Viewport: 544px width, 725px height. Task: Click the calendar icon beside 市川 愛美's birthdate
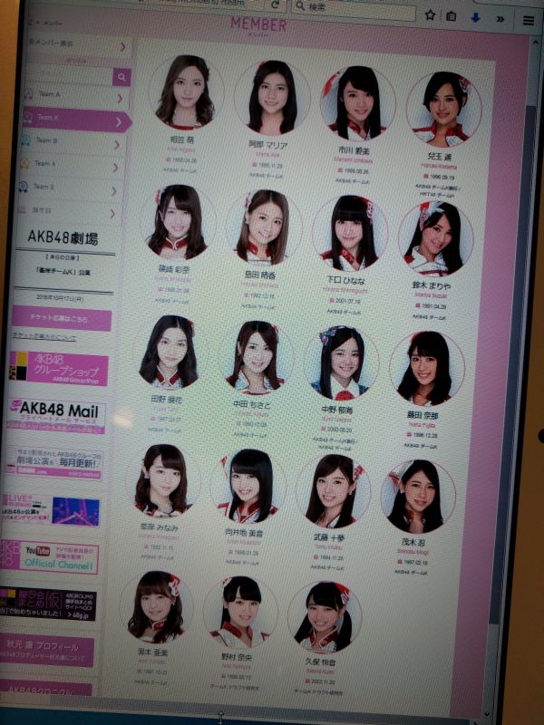click(x=341, y=170)
